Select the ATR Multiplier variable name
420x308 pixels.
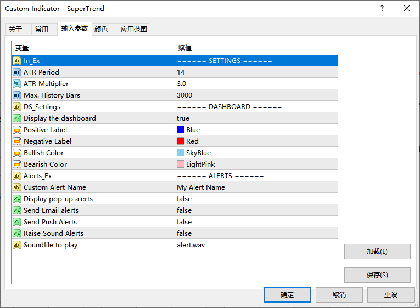[46, 84]
